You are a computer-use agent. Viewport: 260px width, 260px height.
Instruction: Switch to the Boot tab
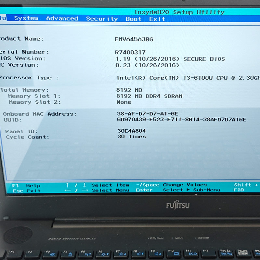pos(133,19)
